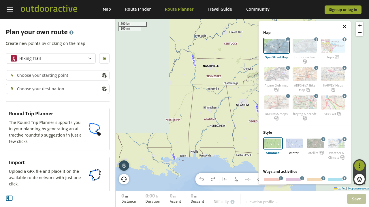
Task: Locate my position crosshair button
Action: click(124, 179)
